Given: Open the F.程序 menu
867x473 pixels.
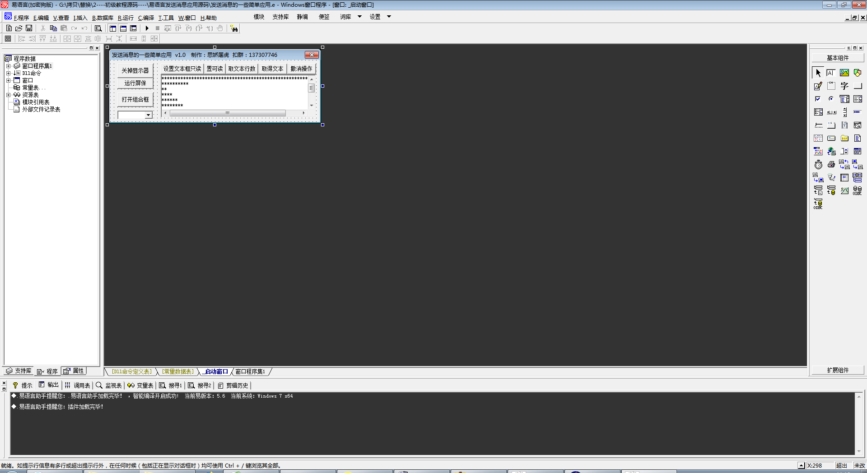Looking at the screenshot, I should 21,18.
